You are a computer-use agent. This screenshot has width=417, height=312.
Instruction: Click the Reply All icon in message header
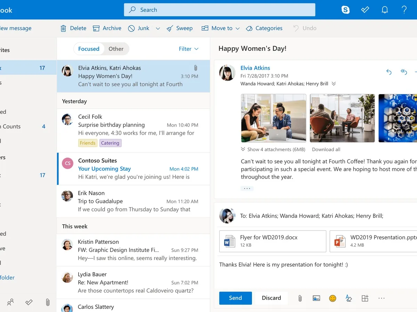tap(404, 72)
